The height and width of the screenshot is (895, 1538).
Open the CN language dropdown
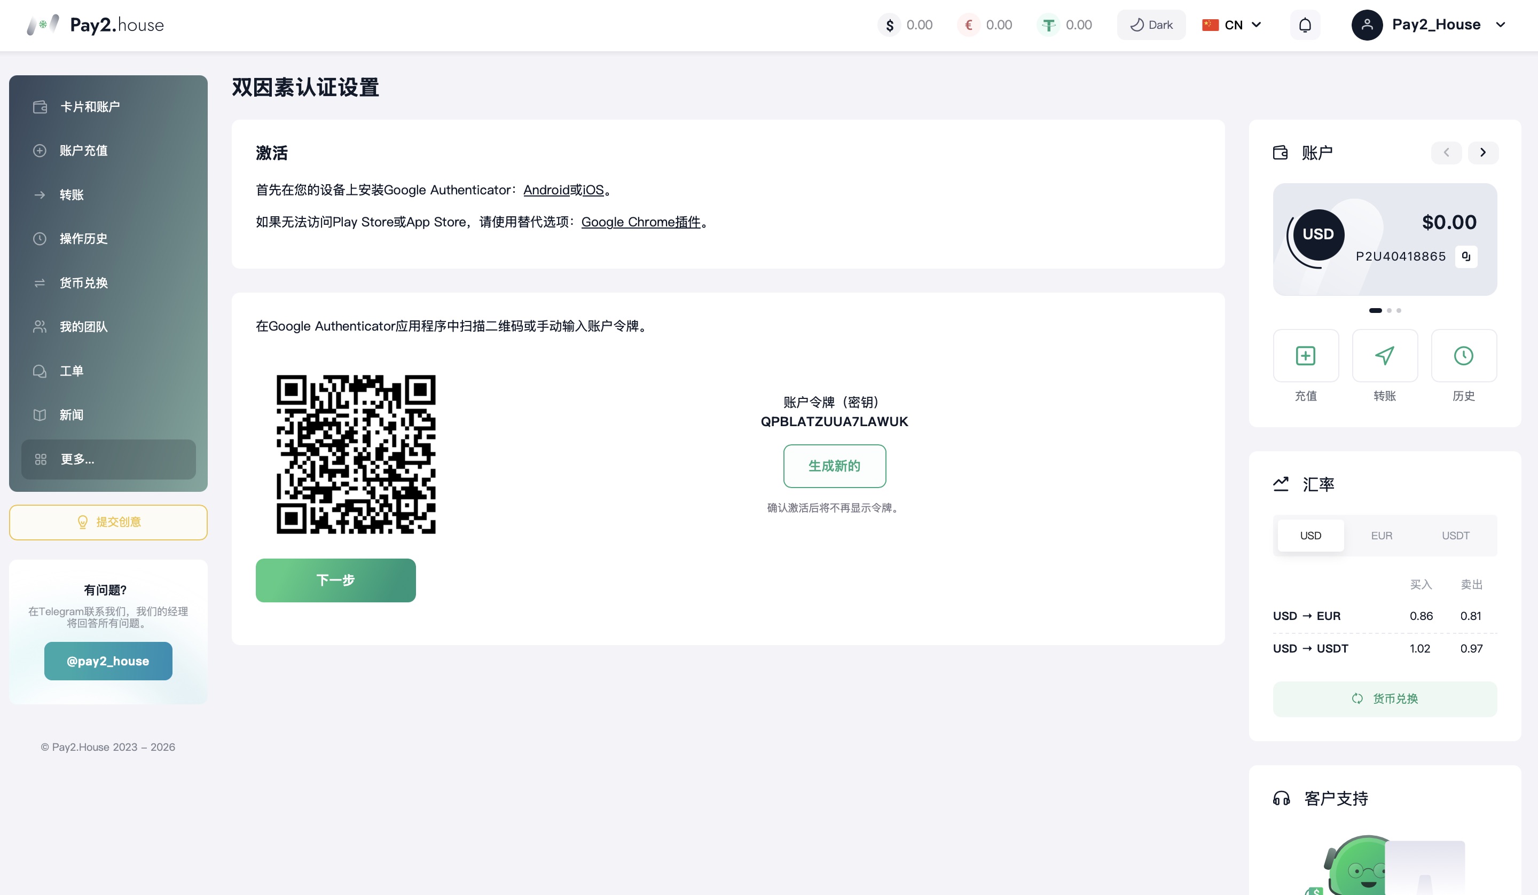click(1231, 25)
